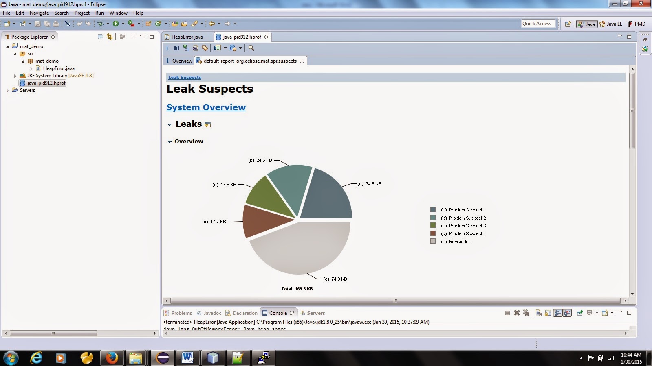Click the Leak Suspects breadcrumb link
The width and height of the screenshot is (652, 366).
click(185, 77)
